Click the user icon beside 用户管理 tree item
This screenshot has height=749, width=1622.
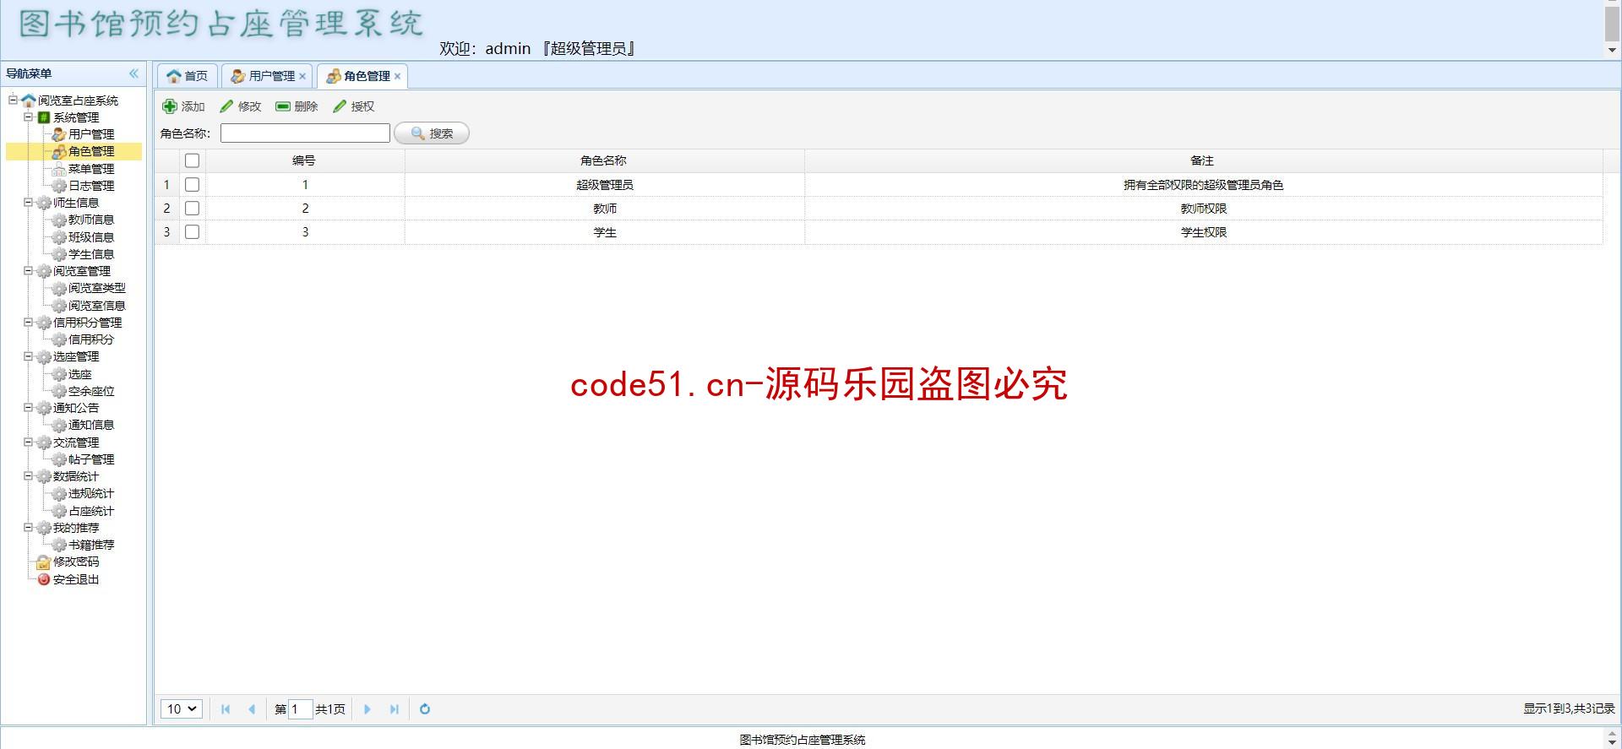pos(59,134)
